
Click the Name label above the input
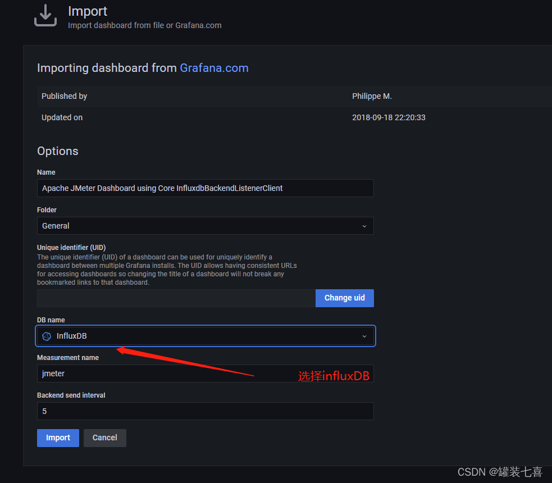pyautogui.click(x=46, y=172)
